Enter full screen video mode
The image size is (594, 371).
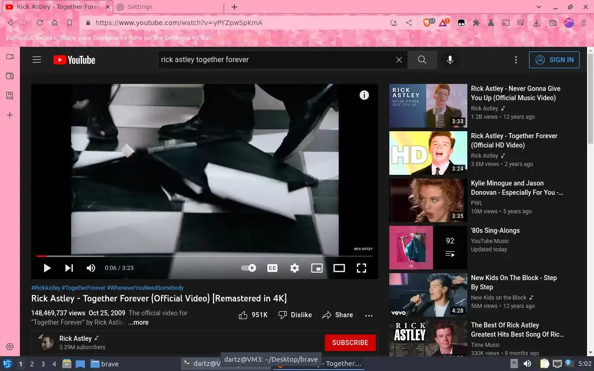coord(362,268)
